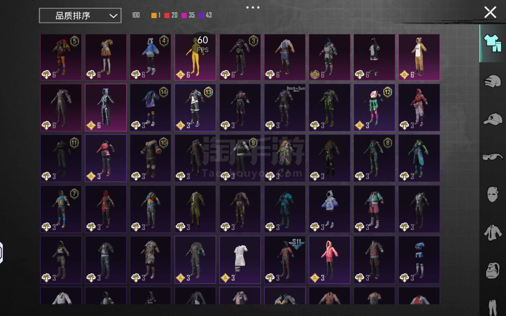Select the Attack on Titan outfit

(285, 107)
